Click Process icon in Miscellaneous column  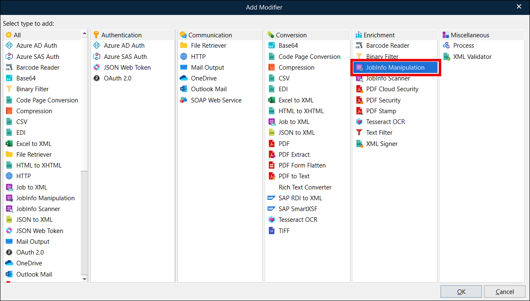tap(446, 46)
